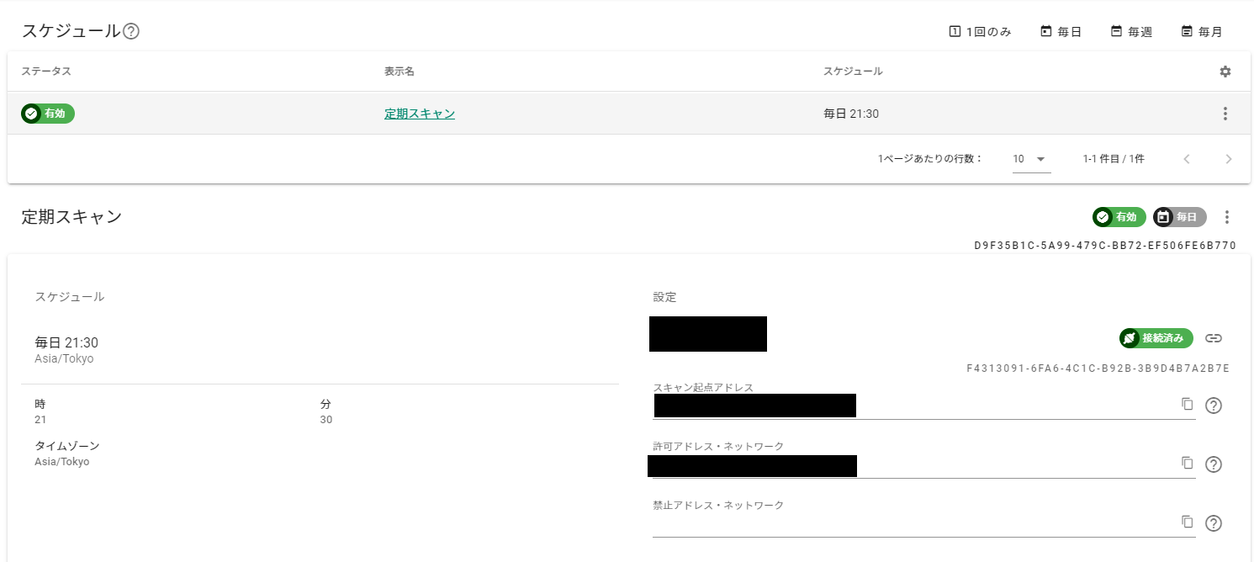Show help for 許可アドレス・ネットワーク
The width and height of the screenshot is (1254, 562).
pyautogui.click(x=1214, y=464)
